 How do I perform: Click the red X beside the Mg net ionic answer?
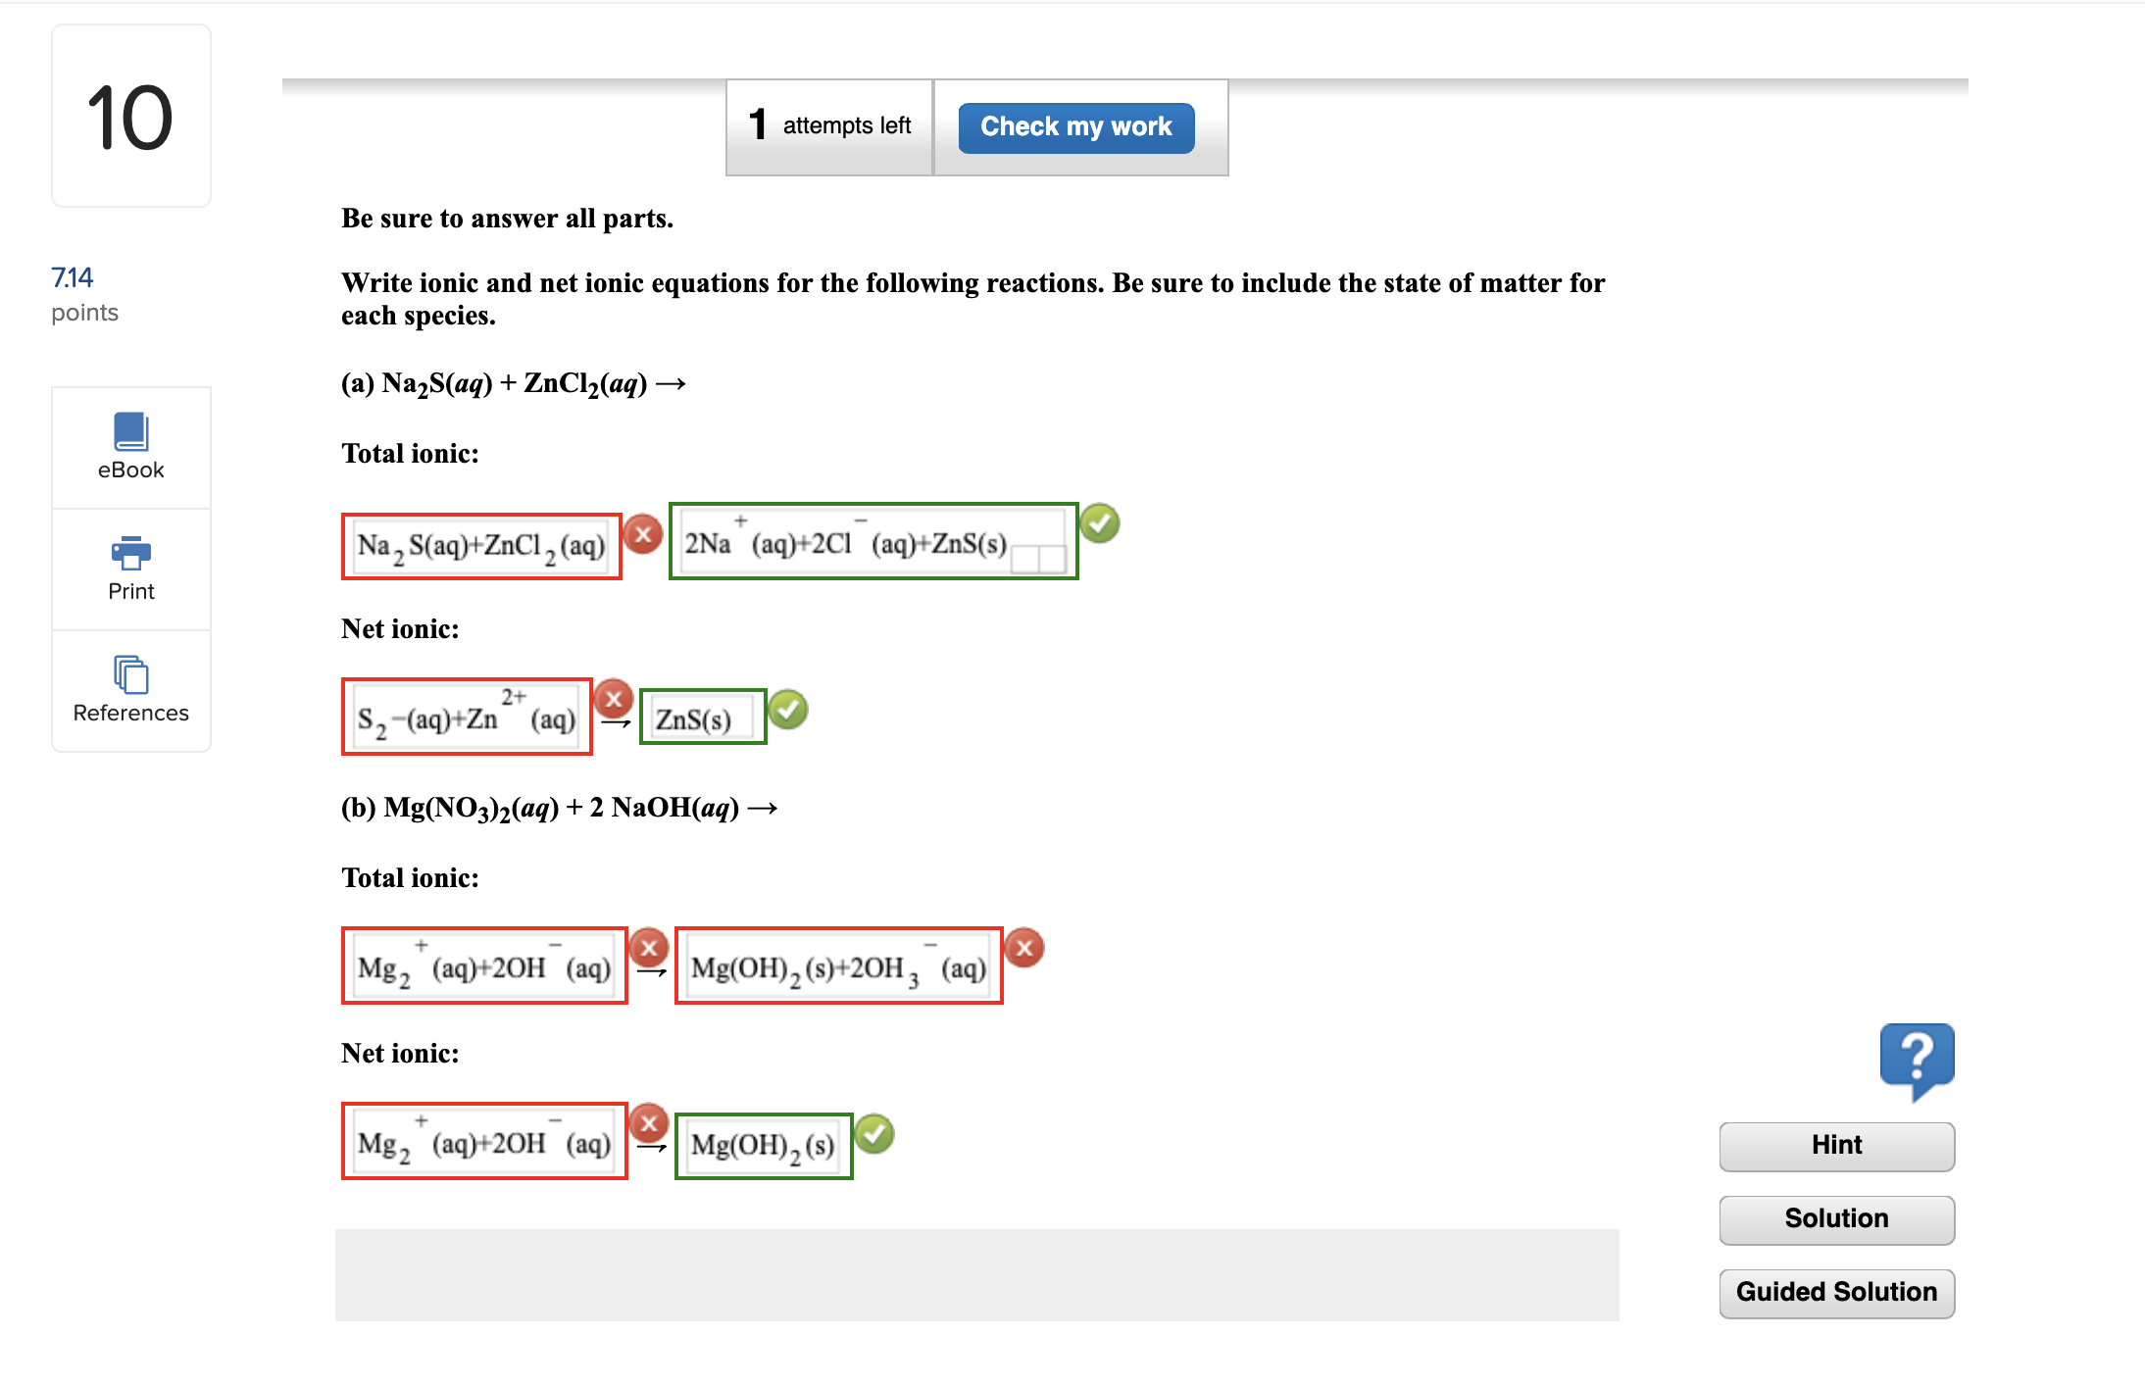coord(648,1122)
